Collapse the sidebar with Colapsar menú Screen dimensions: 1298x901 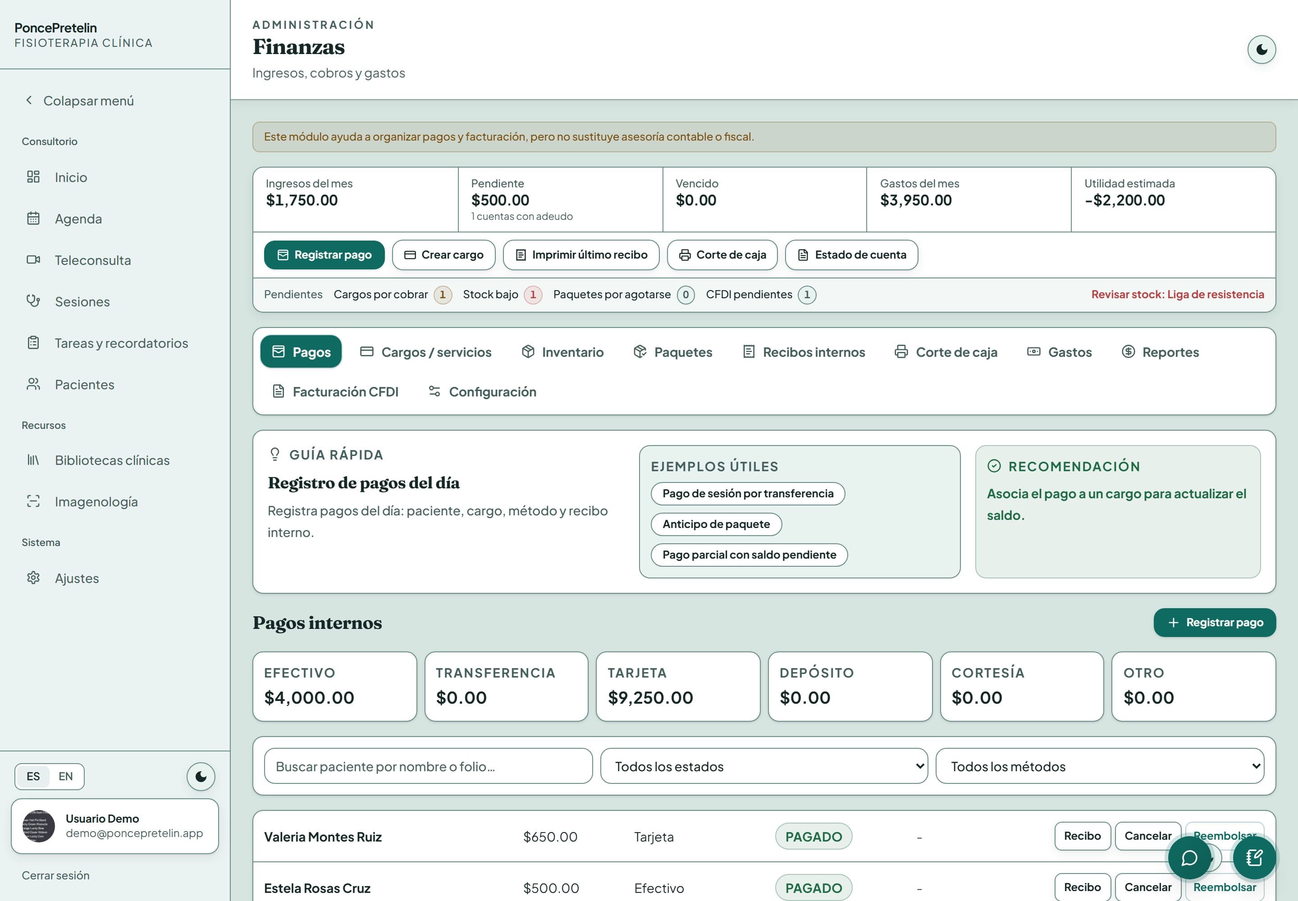click(80, 100)
